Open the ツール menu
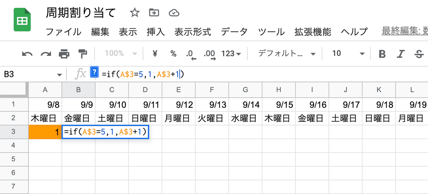This screenshot has height=194, width=428. tap(271, 32)
